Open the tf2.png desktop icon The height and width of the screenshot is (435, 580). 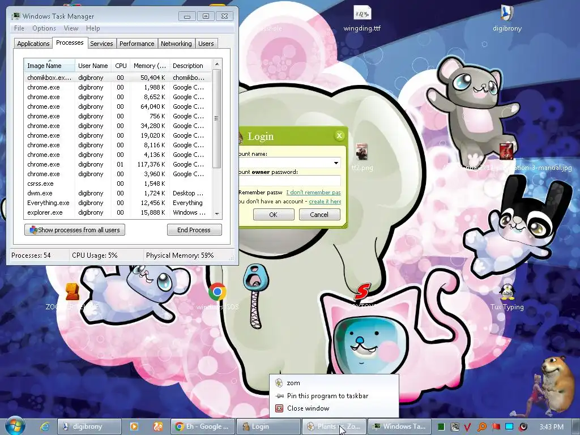pyautogui.click(x=362, y=157)
